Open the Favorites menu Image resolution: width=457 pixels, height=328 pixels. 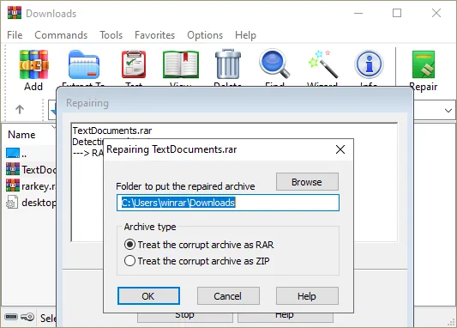[154, 35]
